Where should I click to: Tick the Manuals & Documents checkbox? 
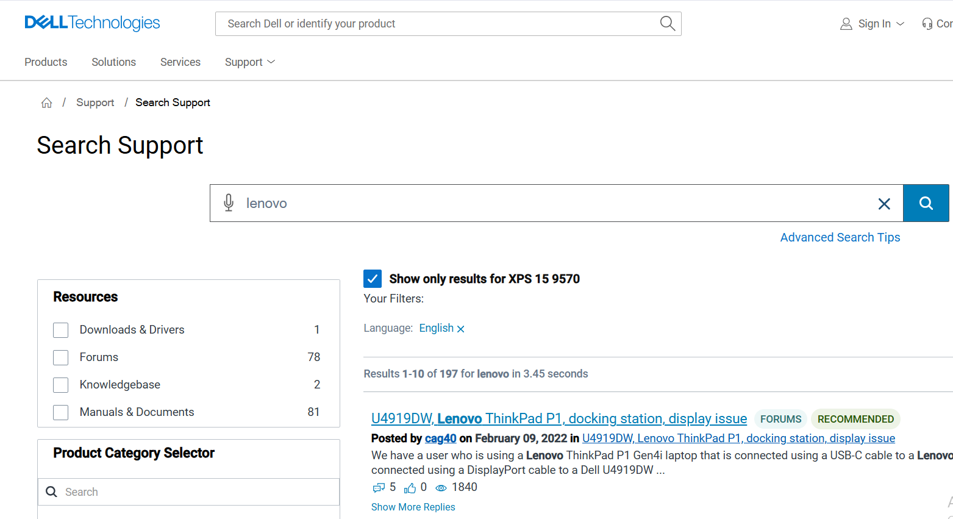tap(61, 412)
